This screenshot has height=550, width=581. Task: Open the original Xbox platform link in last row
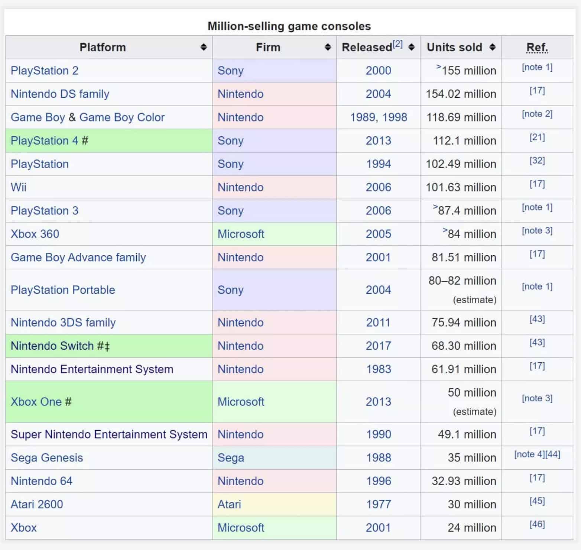[24, 528]
